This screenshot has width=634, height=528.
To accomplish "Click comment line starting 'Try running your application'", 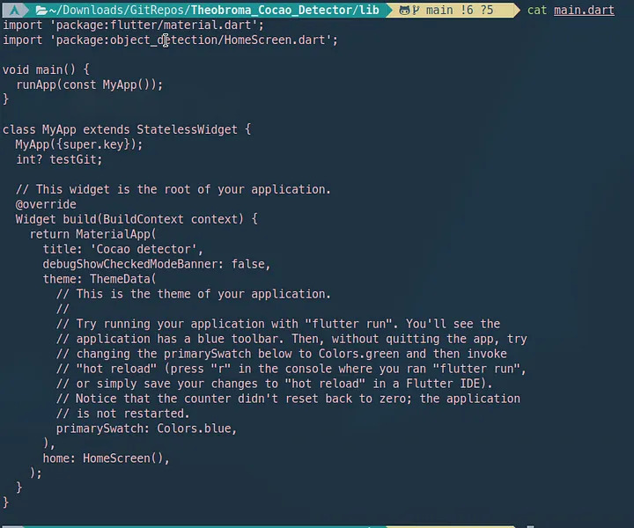I will [278, 324].
